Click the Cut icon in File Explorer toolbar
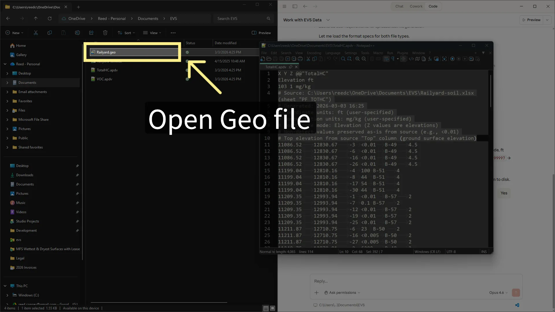The height and width of the screenshot is (312, 555). [36, 33]
